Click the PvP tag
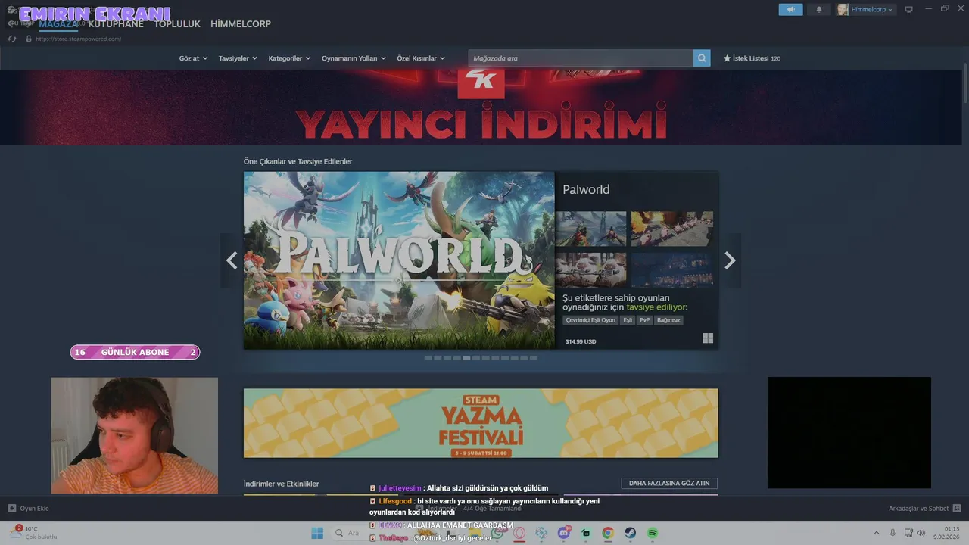 tap(645, 320)
